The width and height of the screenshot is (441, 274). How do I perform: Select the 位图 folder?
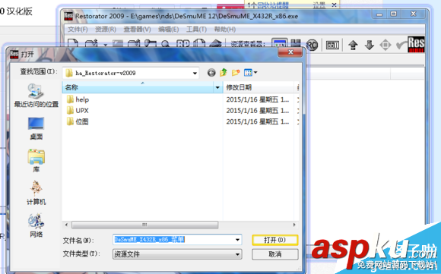click(x=78, y=121)
